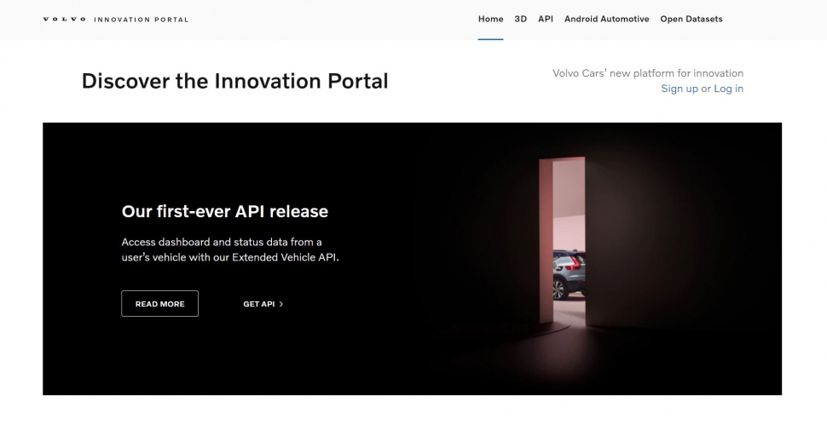Click the chevron arrow beside GET API
This screenshot has height=424, width=827.
(281, 304)
